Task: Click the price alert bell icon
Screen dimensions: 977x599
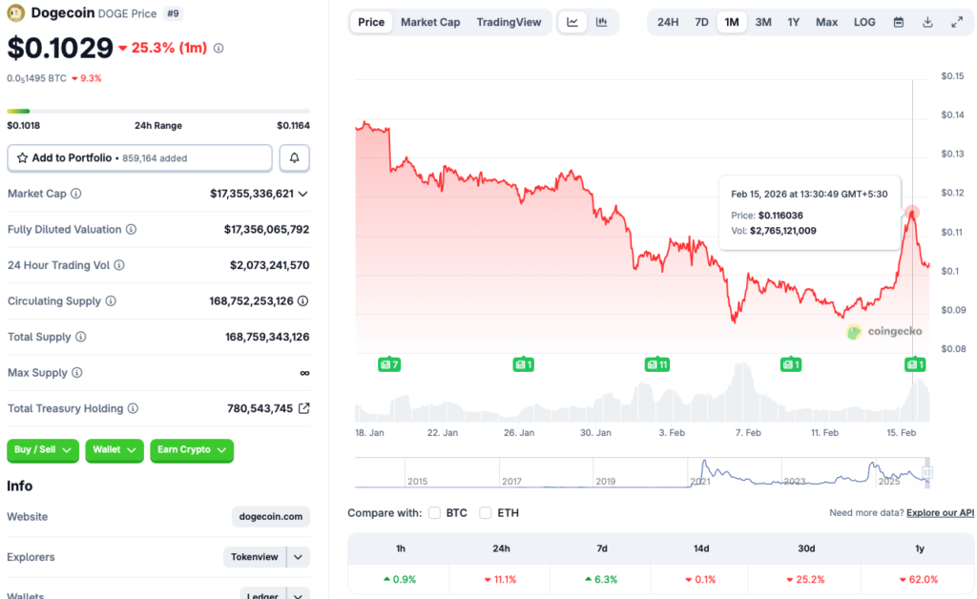Action: coord(294,157)
